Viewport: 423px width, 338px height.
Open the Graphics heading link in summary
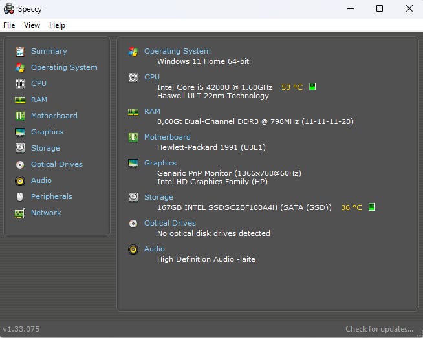pos(160,163)
